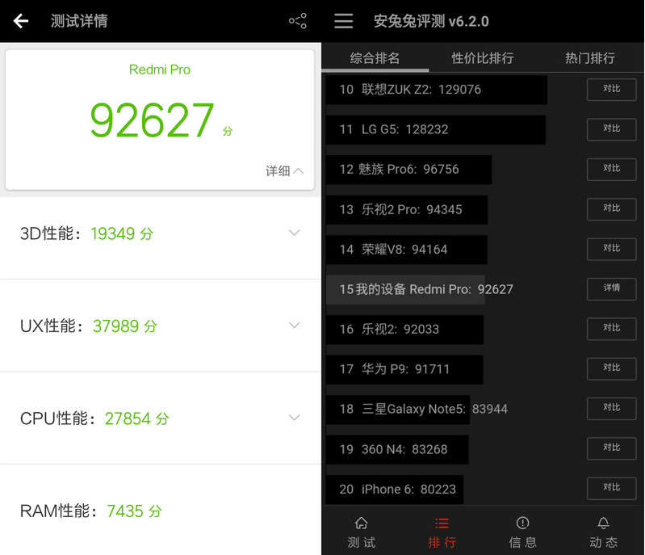Select the 联想ZUK Z2: 129076 ranking bar
This screenshot has width=645, height=555.
(x=437, y=90)
